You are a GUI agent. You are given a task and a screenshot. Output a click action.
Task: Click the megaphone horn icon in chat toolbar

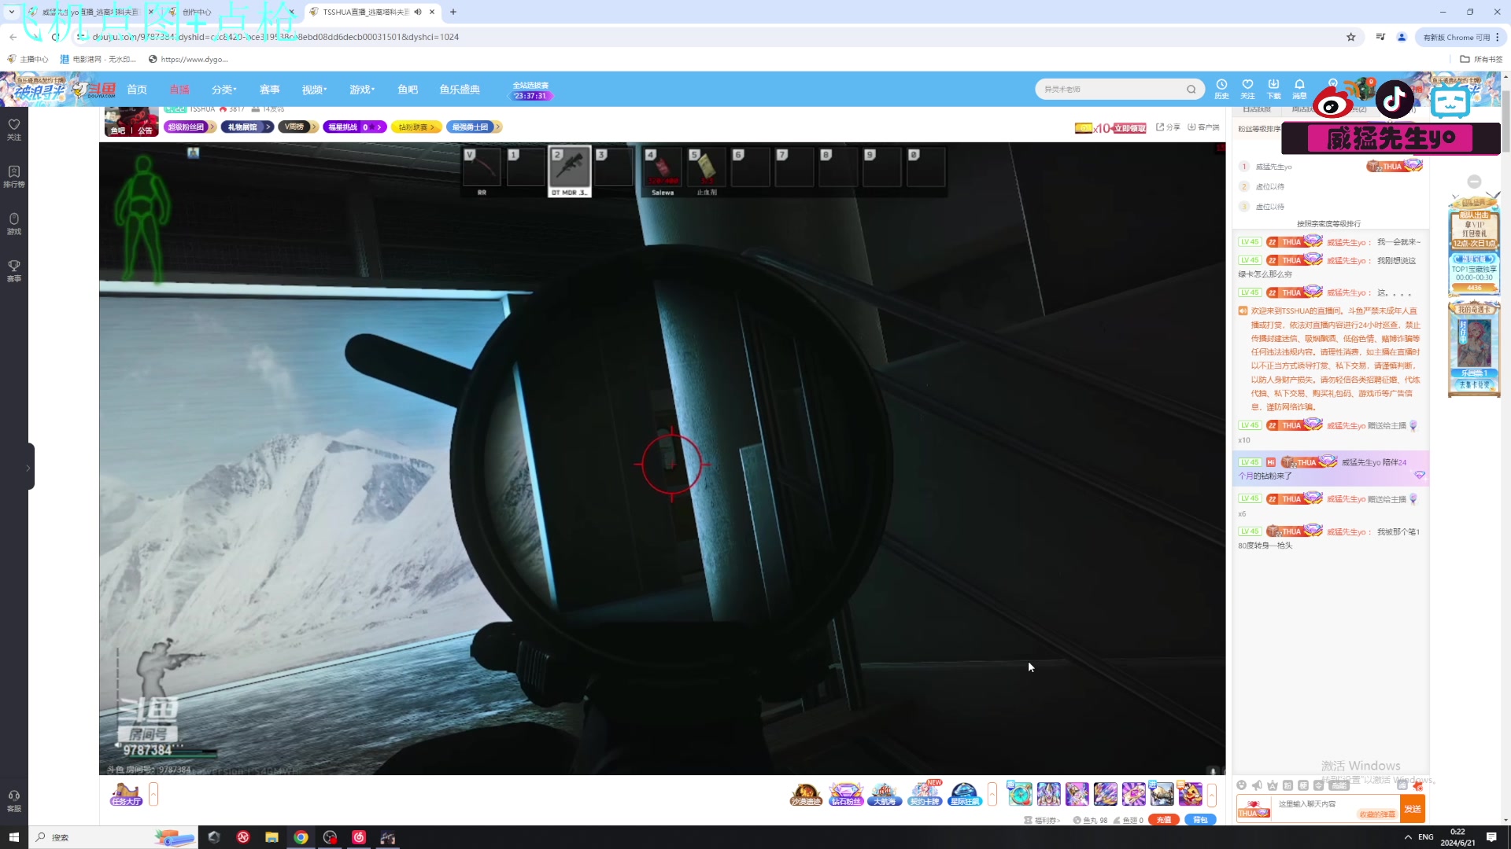pyautogui.click(x=1257, y=785)
